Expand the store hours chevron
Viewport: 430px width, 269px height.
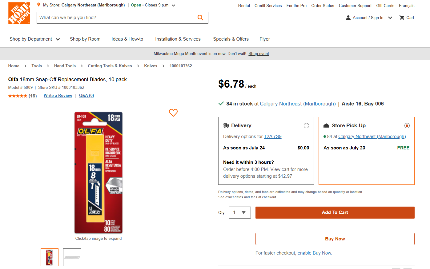(174, 5)
